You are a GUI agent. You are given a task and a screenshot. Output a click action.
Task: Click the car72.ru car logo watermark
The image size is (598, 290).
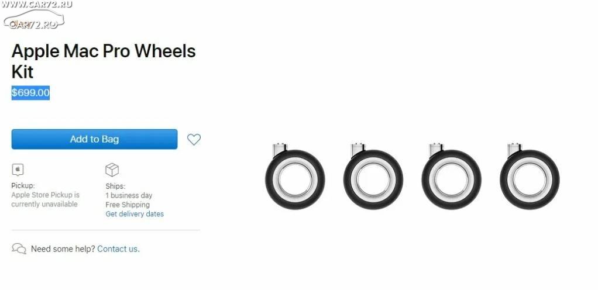click(x=33, y=19)
